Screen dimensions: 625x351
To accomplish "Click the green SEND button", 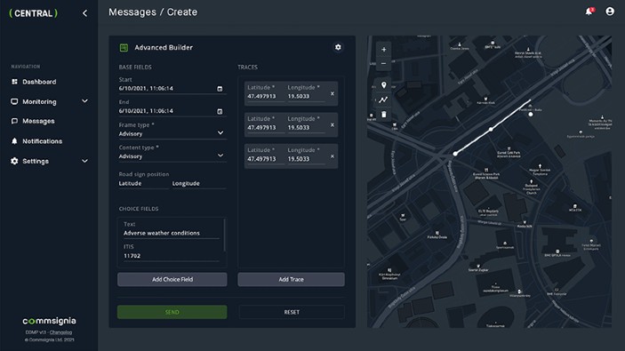I will coord(172,312).
